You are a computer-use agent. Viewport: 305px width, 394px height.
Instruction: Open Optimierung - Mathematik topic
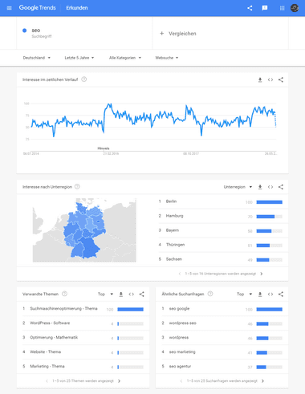(x=54, y=338)
